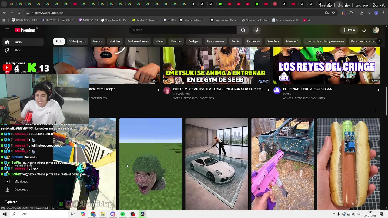Open the 0 Aura channel avatar
This screenshot has width=388, height=218.
(x=277, y=91)
